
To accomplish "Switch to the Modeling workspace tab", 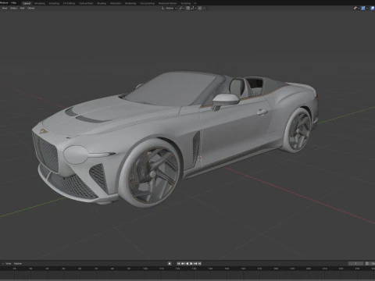I will pyautogui.click(x=40, y=3).
